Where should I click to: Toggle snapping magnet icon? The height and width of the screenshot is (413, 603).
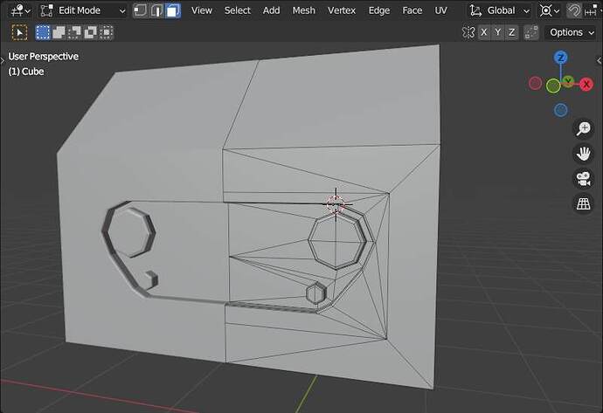[x=574, y=10]
